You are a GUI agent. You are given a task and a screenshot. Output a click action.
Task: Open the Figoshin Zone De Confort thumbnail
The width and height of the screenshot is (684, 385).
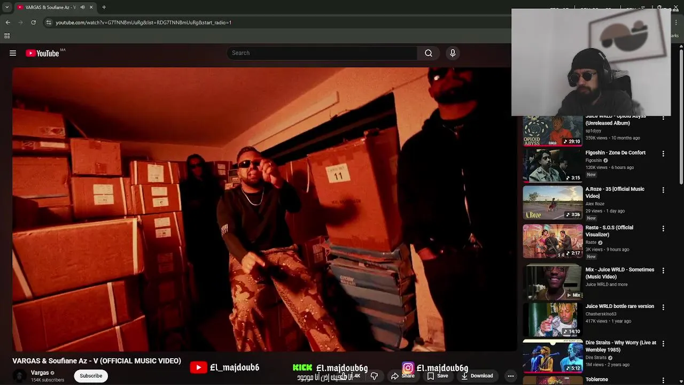[x=553, y=166]
